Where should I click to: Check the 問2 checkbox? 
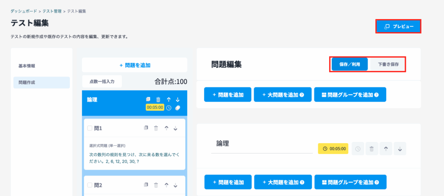pos(90,185)
